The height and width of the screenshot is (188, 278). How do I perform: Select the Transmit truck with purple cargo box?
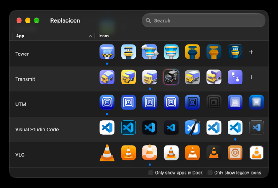pos(214,77)
